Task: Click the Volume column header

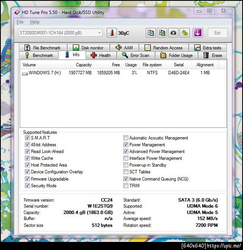Action: tap(43, 65)
